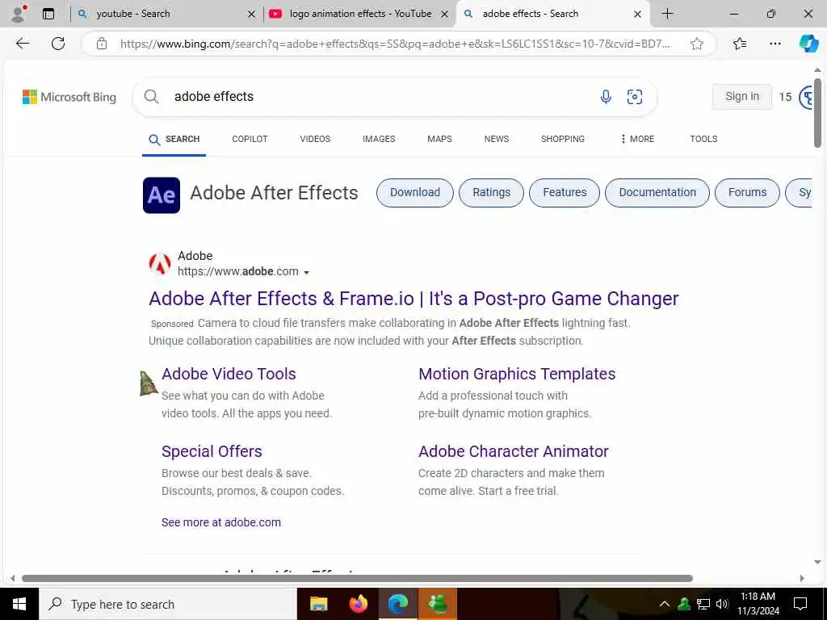Click the Download chip
Viewport: 827px width, 620px height.
415,192
